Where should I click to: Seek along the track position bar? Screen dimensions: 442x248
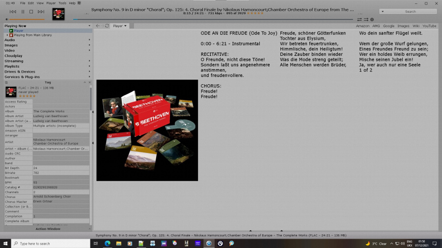click(x=213, y=20)
